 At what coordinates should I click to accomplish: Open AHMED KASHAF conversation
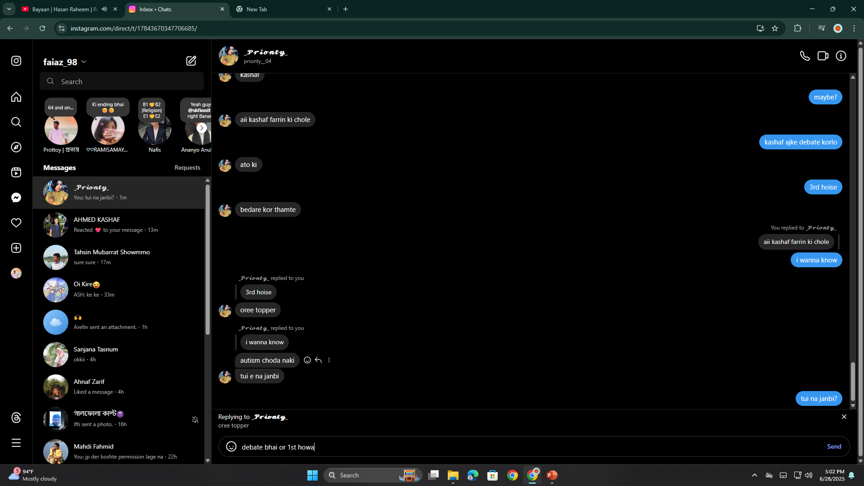pos(119,225)
